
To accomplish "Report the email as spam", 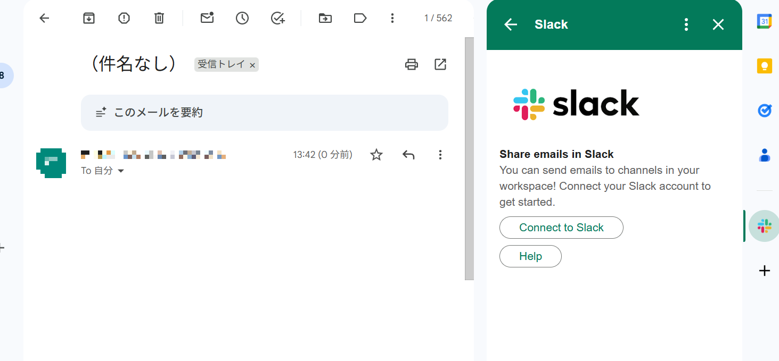I will click(124, 18).
